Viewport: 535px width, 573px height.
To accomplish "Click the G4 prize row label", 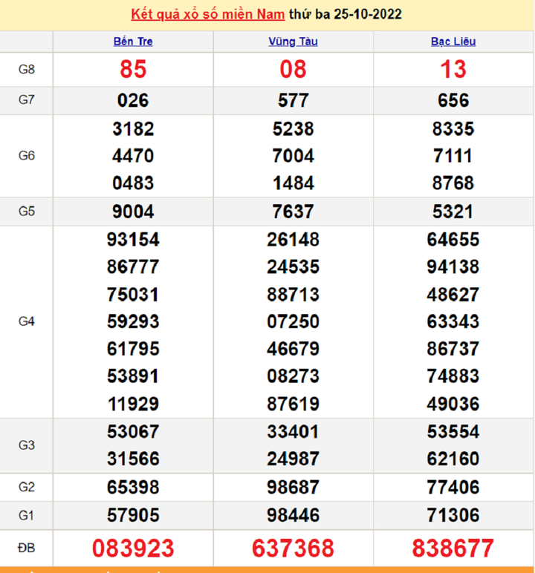I will [27, 321].
